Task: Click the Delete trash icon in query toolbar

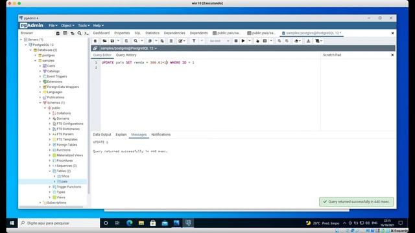Action: pyautogui.click(x=171, y=41)
